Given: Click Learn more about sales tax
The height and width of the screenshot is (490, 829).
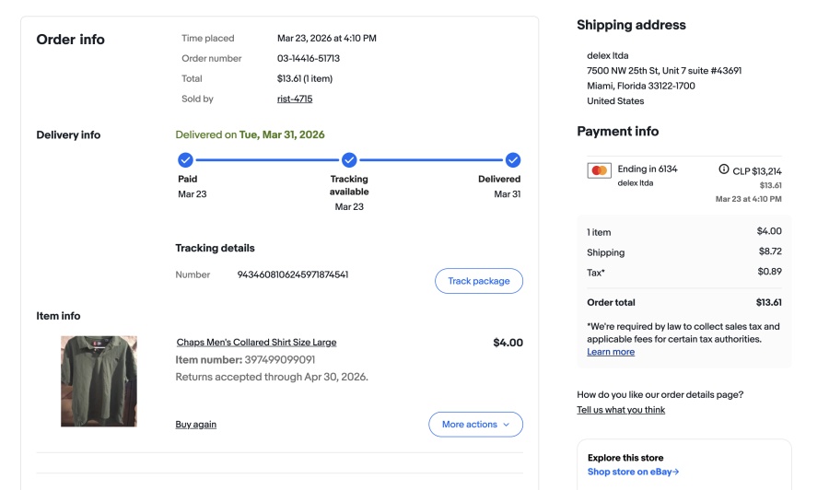Looking at the screenshot, I should tap(611, 352).
